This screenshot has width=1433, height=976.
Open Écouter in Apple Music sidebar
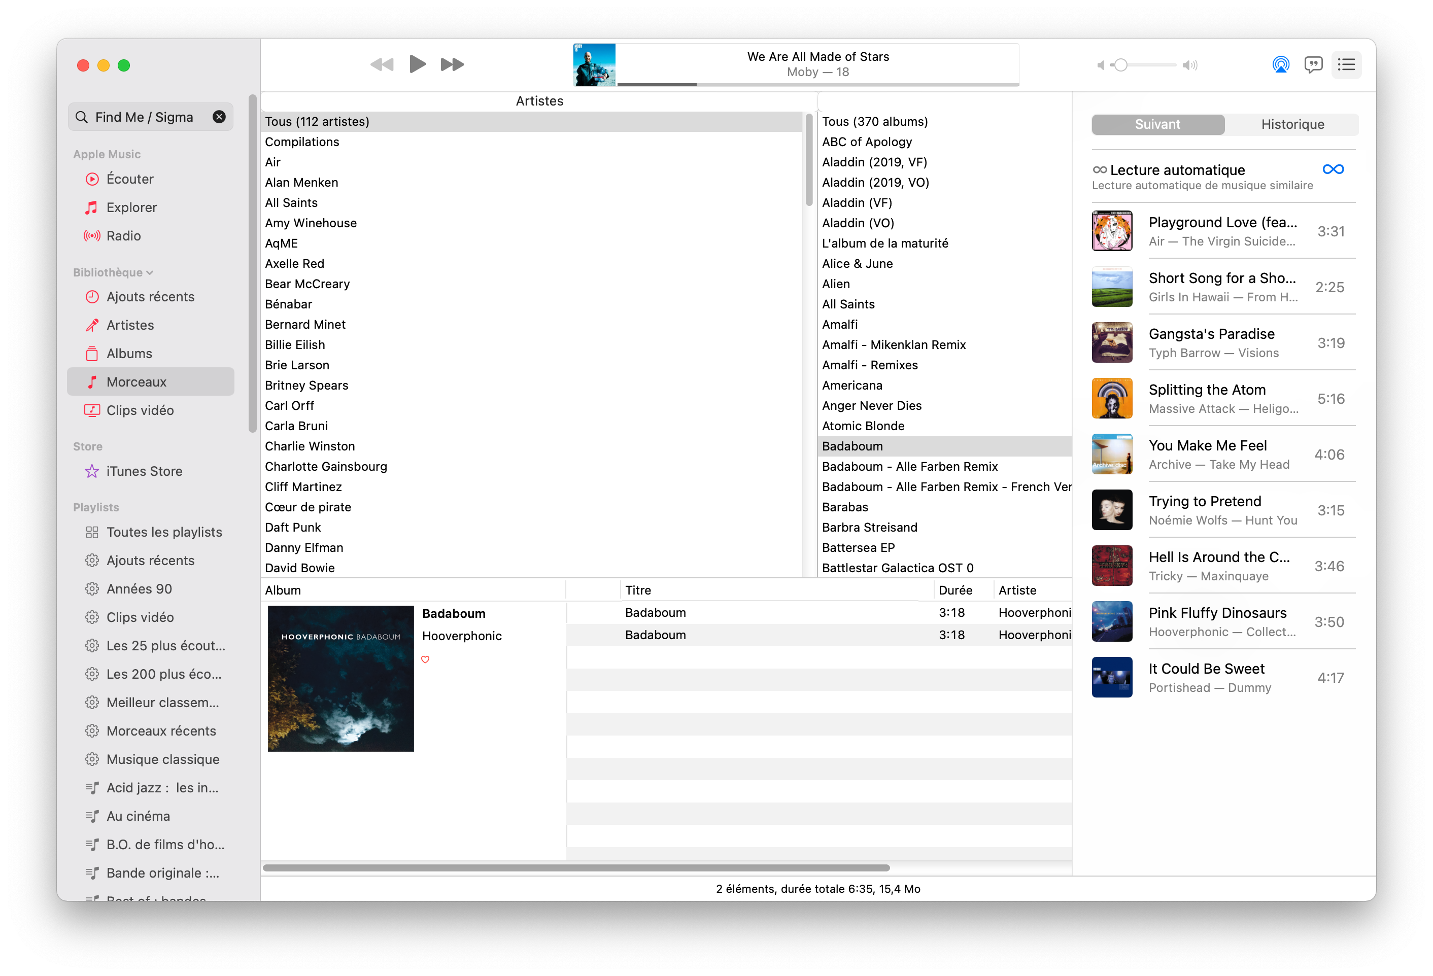[150, 179]
